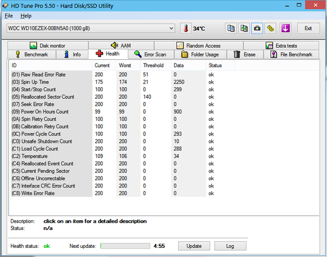The image size is (327, 257).
Task: Select the (C5) Current Pending Sector row
Action: coord(122,171)
